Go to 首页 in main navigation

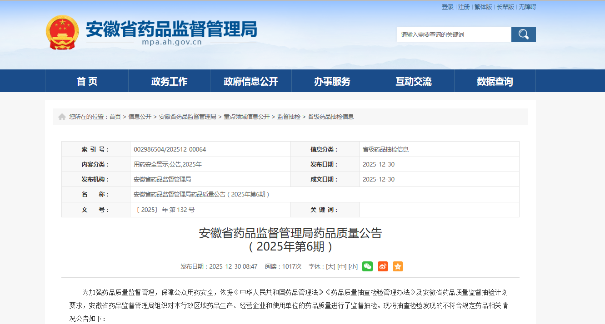[x=87, y=82]
